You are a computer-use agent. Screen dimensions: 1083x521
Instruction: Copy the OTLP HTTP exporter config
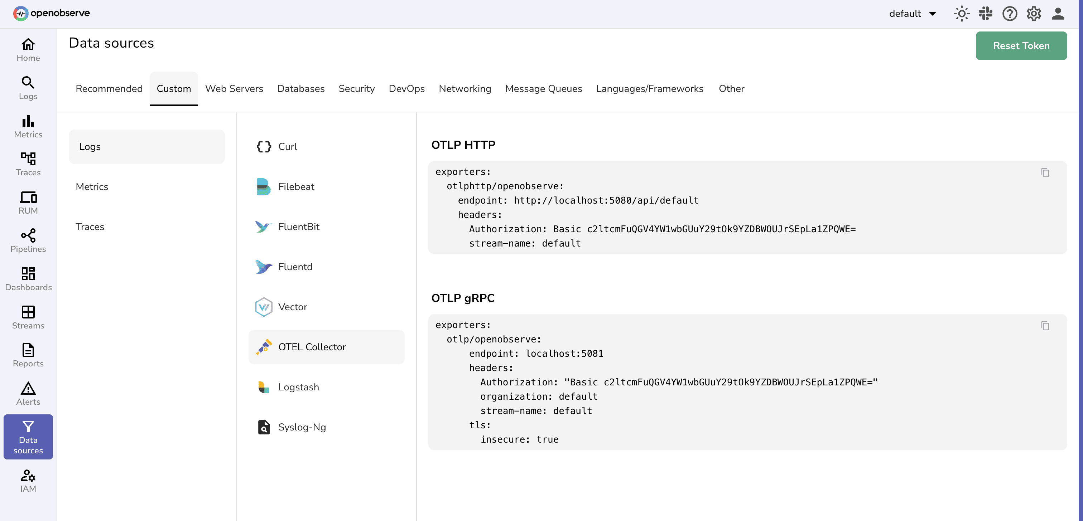[1046, 173]
